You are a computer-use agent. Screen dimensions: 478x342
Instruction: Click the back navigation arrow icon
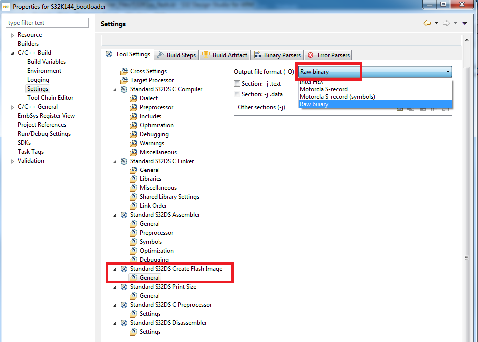click(427, 23)
